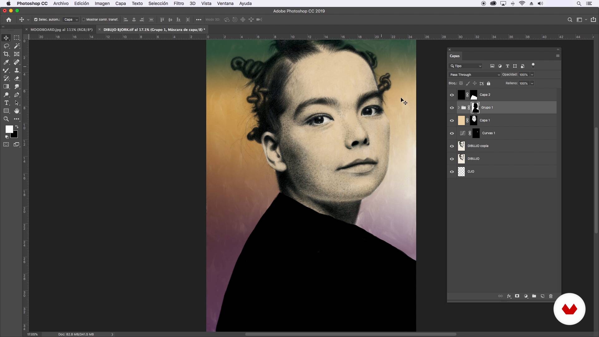Click the Photoshop CC application menu
Image resolution: width=599 pixels, height=337 pixels.
tap(32, 3)
